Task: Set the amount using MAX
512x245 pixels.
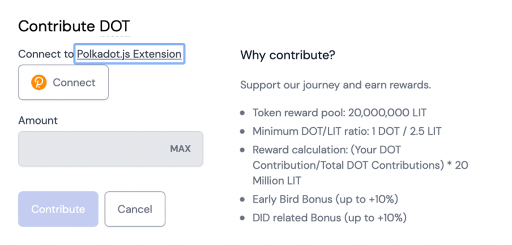Action: [x=180, y=149]
